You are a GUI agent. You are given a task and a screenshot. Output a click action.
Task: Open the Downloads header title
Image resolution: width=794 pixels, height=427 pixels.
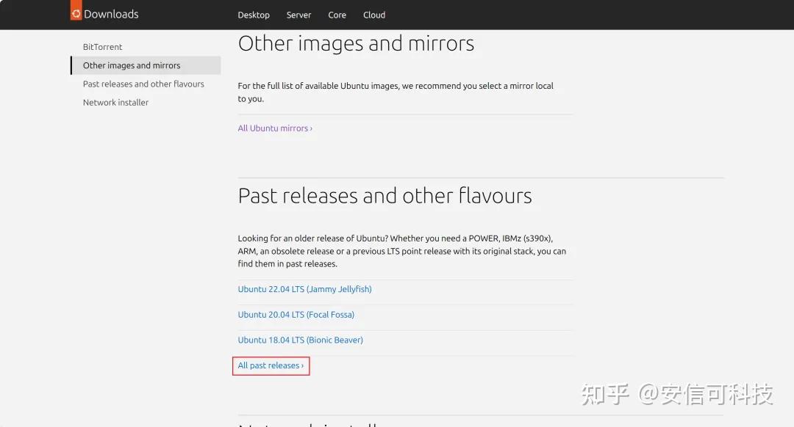point(111,14)
